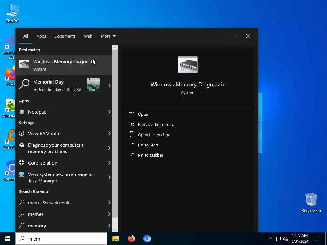The width and height of the screenshot is (327, 245).
Task: Show hidden system tray icons
Action: [x=270, y=239]
